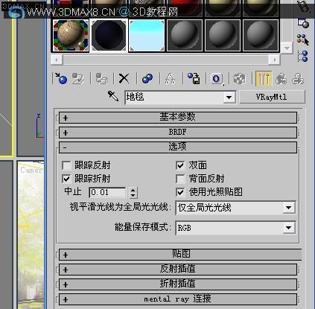Click Show Map in Viewport cube icon
This screenshot has height=309, width=315.
240,79
